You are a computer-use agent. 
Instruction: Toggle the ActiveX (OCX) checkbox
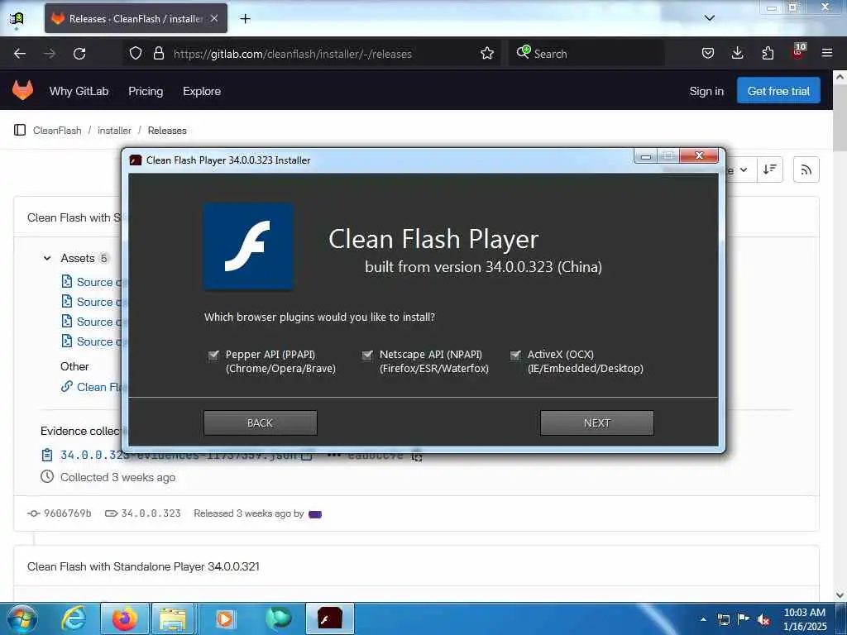pyautogui.click(x=515, y=355)
